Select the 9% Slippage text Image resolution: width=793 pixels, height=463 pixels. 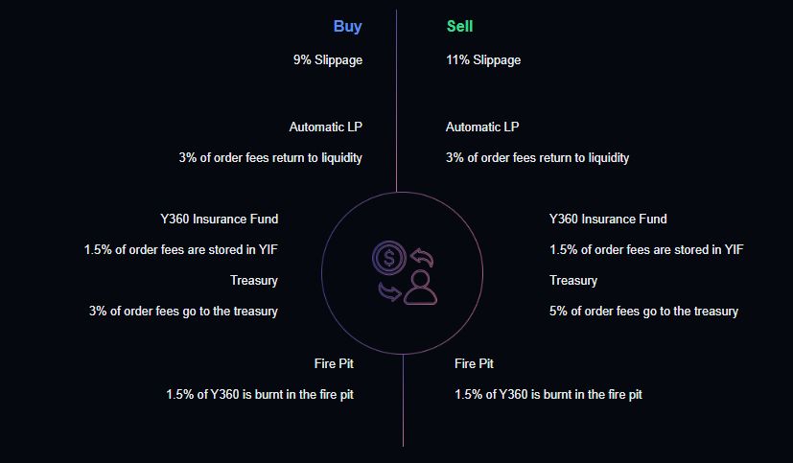(328, 60)
